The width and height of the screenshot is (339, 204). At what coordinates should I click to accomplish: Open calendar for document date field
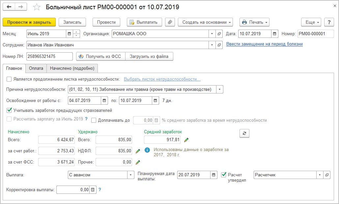point(275,34)
